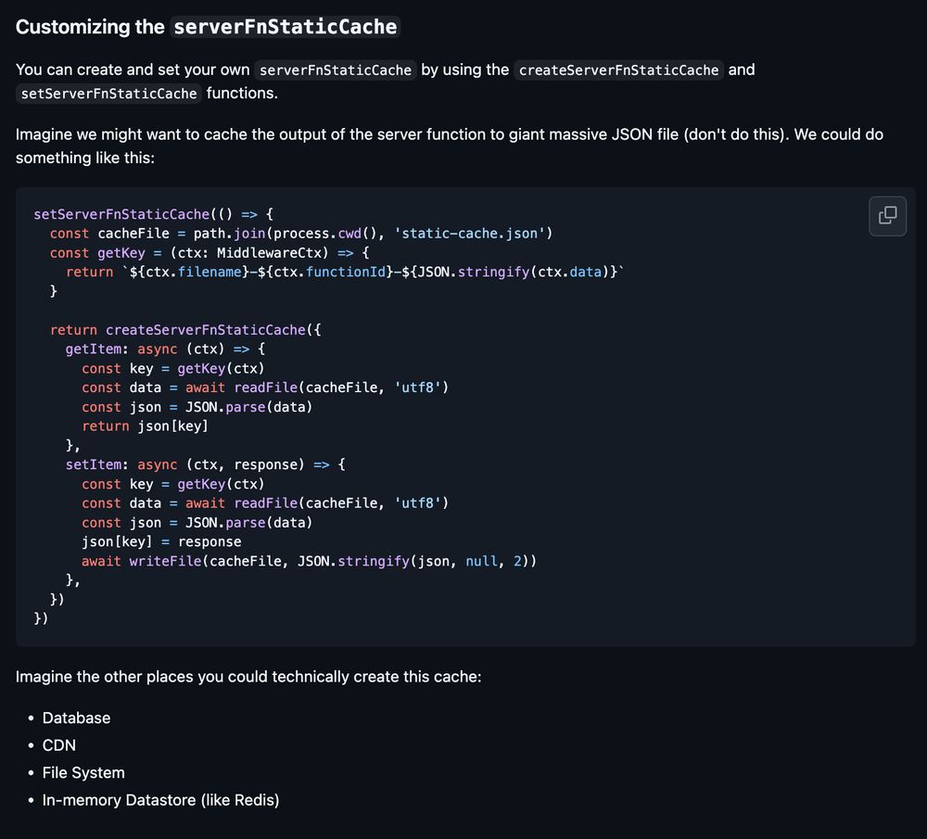Click 'In-memory Datastore (like Redis)' list item
This screenshot has height=839, width=927.
pos(160,800)
